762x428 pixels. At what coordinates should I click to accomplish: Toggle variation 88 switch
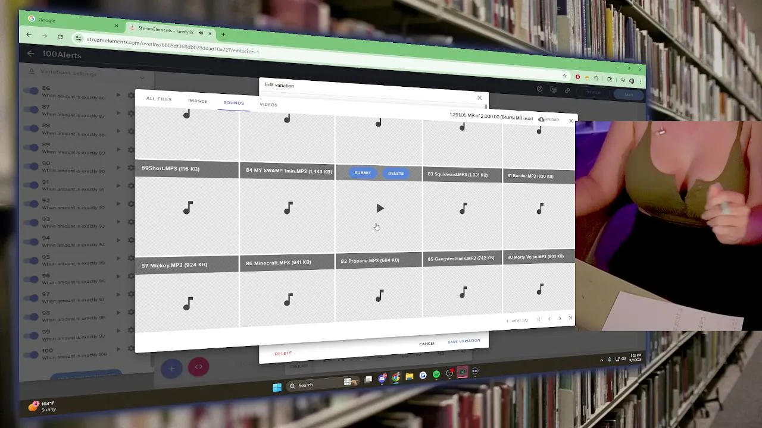(x=31, y=128)
